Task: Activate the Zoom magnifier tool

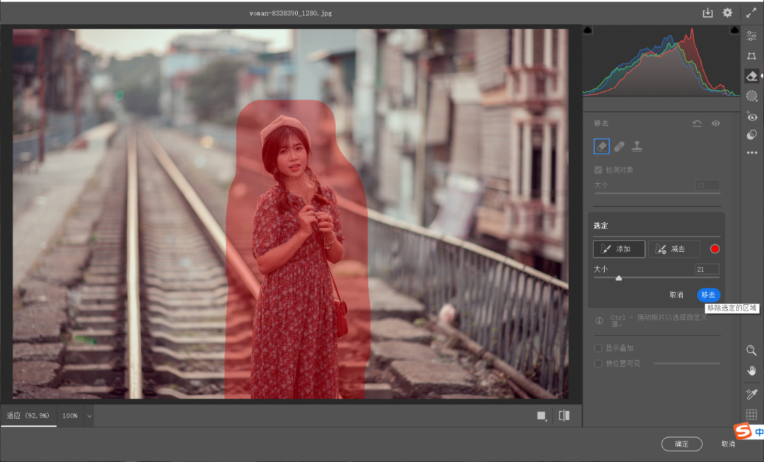Action: 751,351
